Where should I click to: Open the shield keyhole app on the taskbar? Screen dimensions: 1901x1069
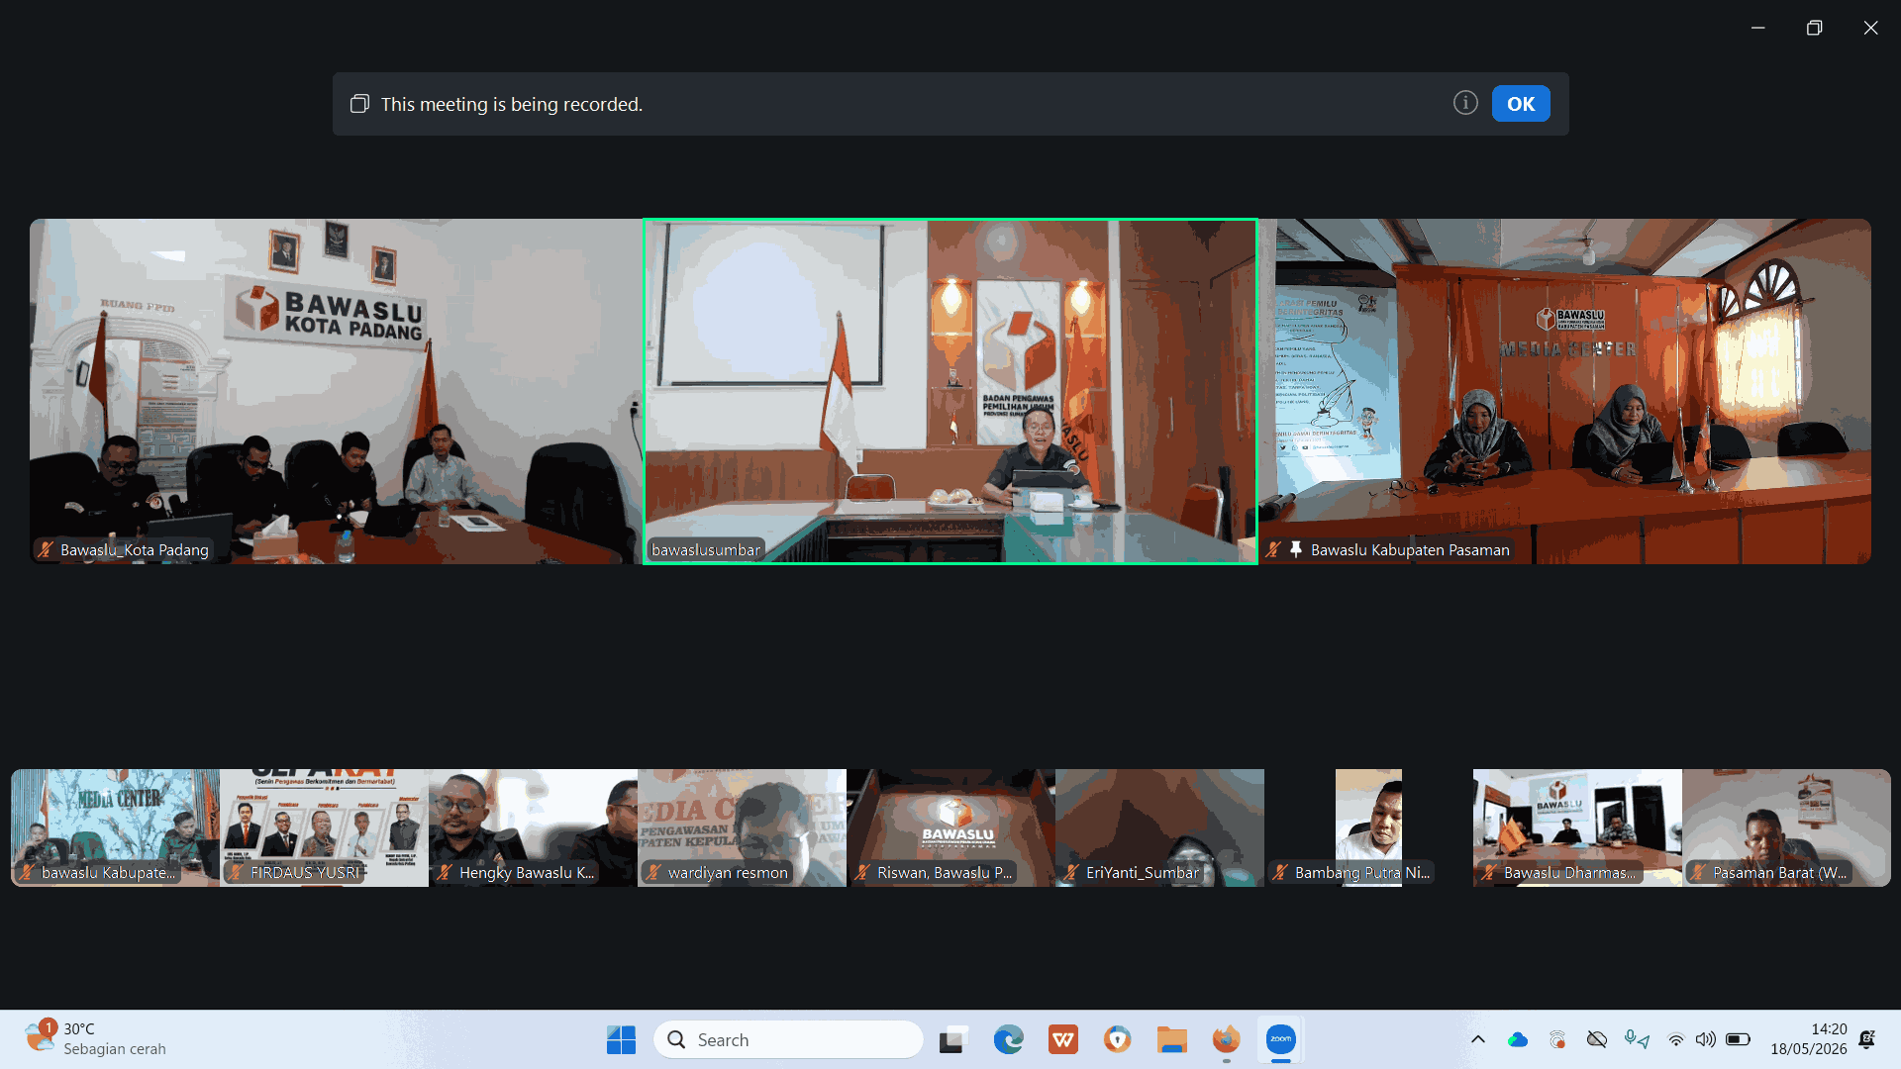coord(1117,1039)
